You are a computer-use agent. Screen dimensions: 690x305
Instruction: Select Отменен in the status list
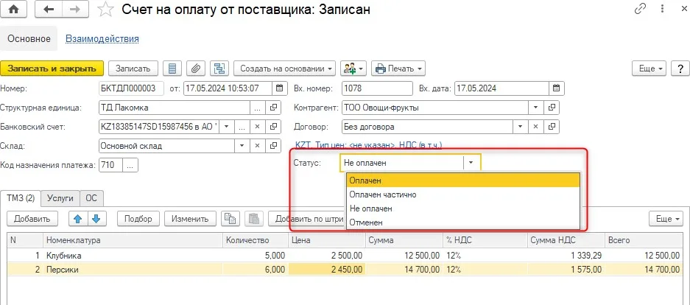pos(463,222)
